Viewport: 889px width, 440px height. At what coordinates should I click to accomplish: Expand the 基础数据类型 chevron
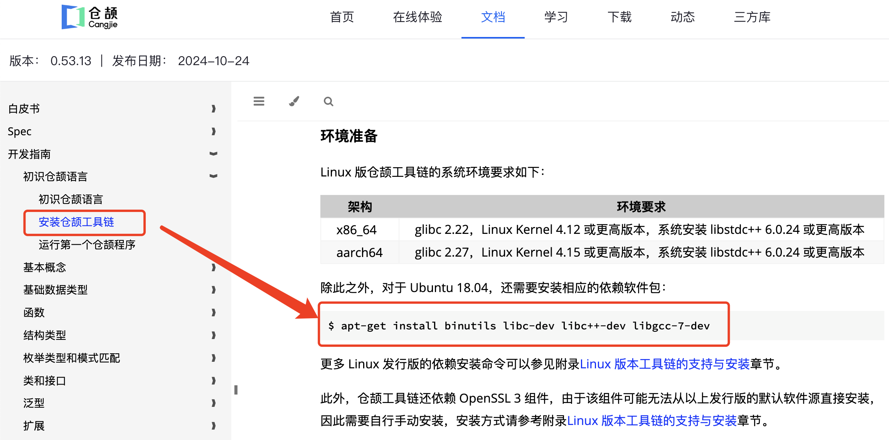click(214, 289)
